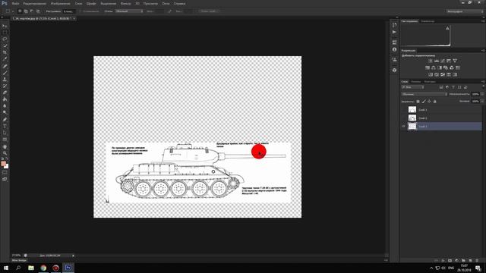
Task: Select the Magic Wand tool
Action: tap(5, 45)
